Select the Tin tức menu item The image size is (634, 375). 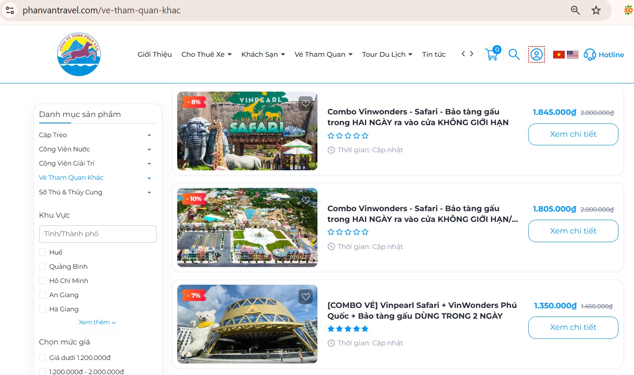coord(434,54)
